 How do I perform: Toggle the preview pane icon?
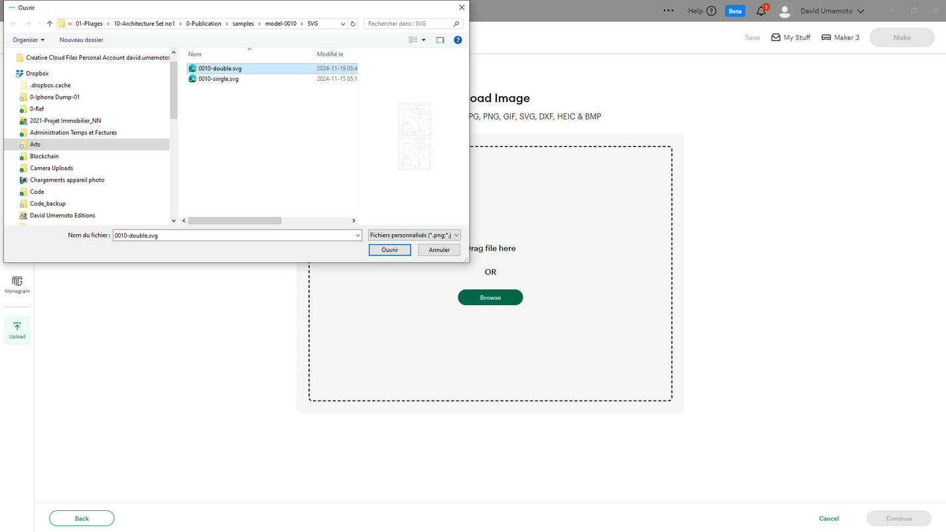[x=440, y=40]
